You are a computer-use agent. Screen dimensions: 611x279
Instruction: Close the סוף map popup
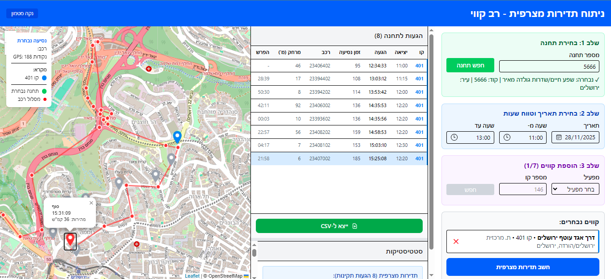tap(91, 203)
